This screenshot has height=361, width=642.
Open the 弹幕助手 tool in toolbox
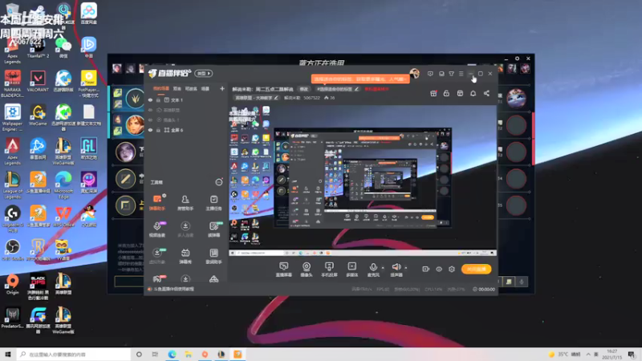pos(157,202)
